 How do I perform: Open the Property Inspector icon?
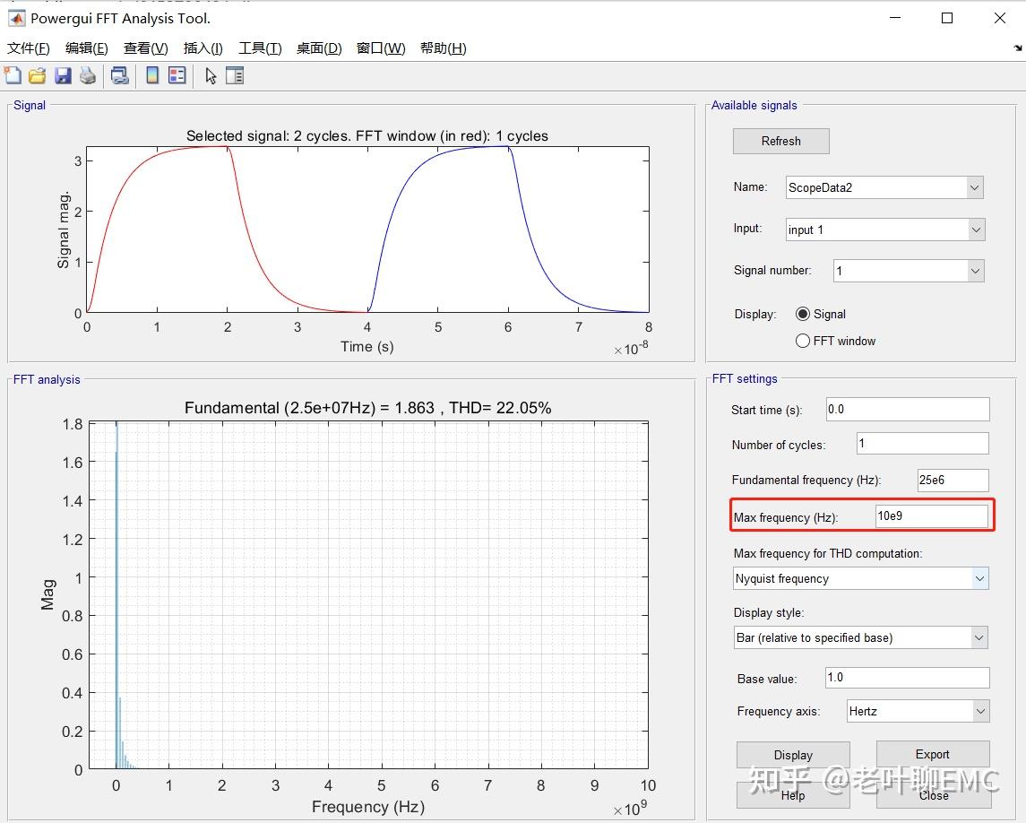(x=235, y=76)
